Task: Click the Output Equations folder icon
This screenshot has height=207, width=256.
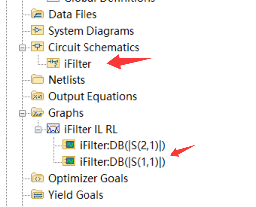Action: pyautogui.click(x=37, y=96)
